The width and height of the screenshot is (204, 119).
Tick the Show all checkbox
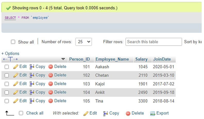[13, 42]
